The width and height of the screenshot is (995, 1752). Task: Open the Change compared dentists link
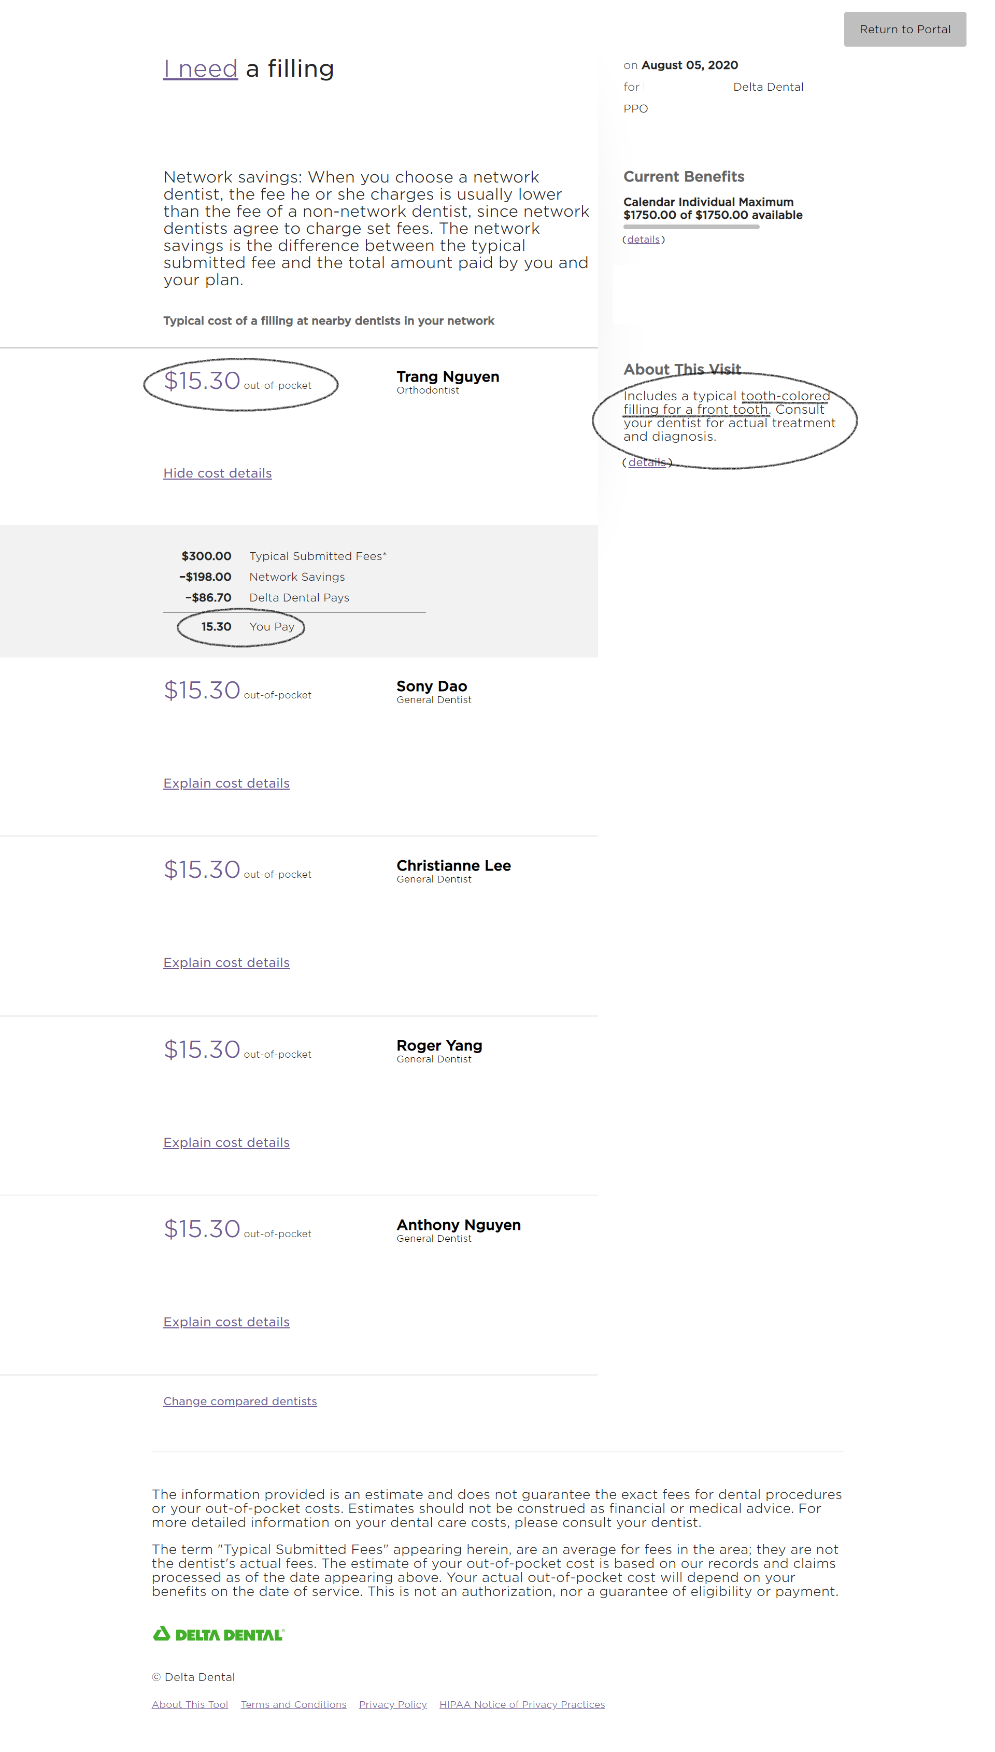click(240, 1400)
